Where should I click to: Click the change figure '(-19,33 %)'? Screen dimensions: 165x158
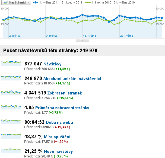point(63,127)
